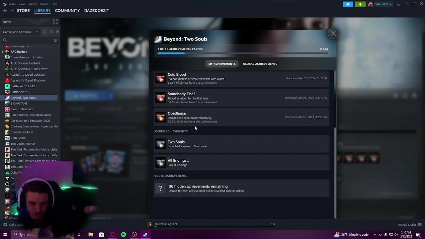Close the Beyond: Two Souls achievements dialog
Image resolution: width=425 pixels, height=239 pixels.
click(333, 33)
